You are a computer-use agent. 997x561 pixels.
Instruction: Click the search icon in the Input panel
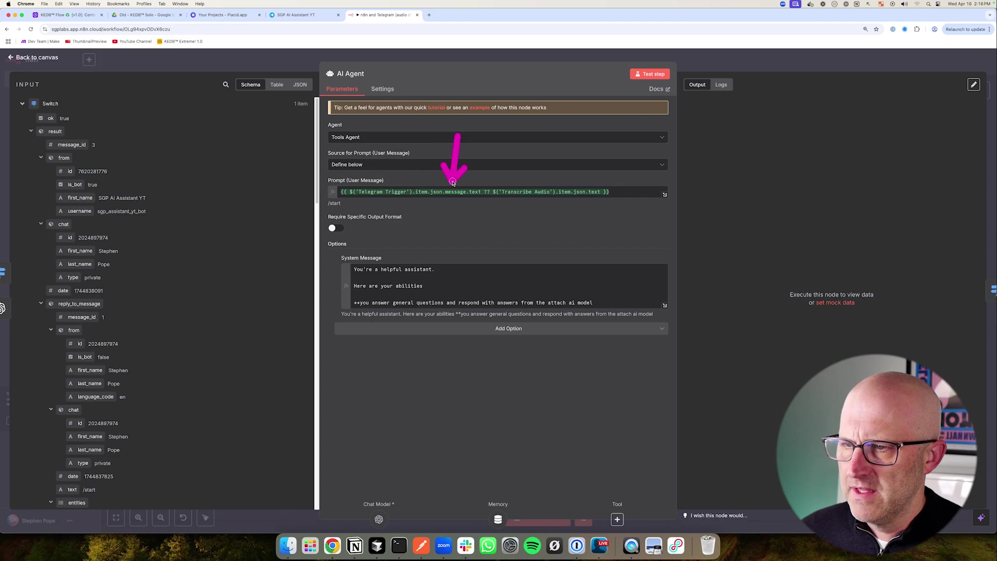(225, 85)
